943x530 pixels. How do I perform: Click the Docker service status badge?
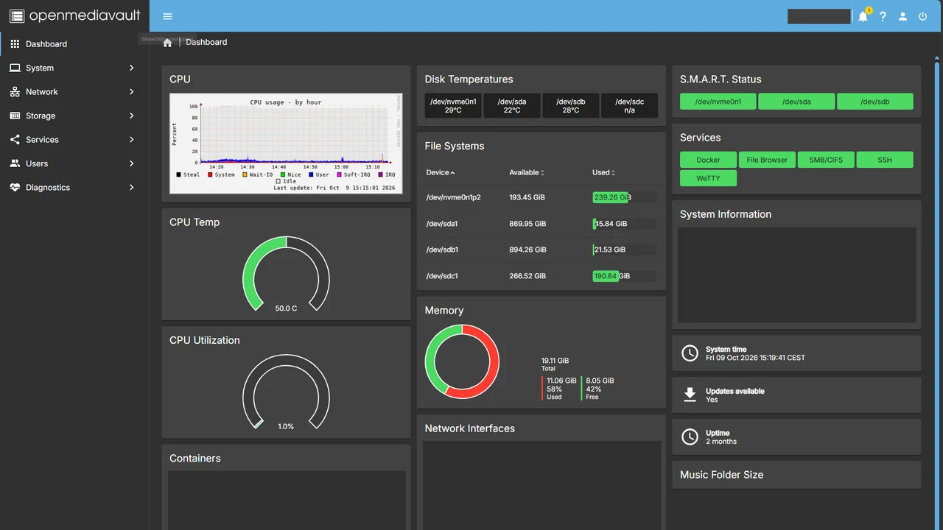tap(708, 160)
